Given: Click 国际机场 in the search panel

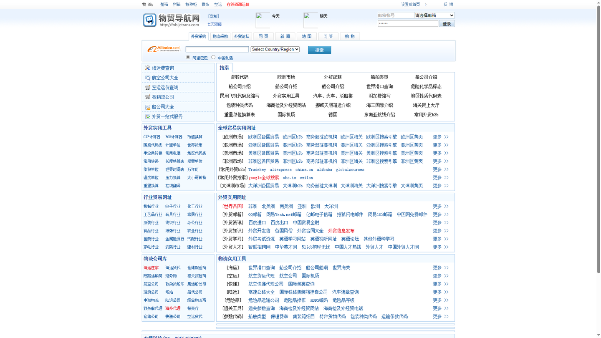Looking at the screenshot, I should tap(286, 115).
